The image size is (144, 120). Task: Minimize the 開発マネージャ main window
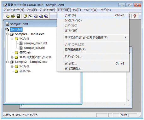(122, 5)
